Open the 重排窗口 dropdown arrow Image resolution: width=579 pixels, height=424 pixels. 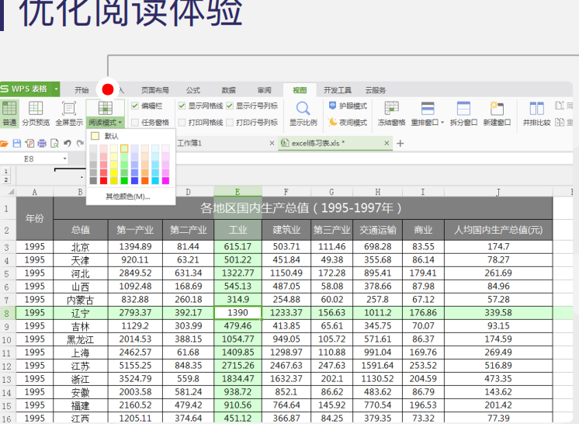coord(442,123)
